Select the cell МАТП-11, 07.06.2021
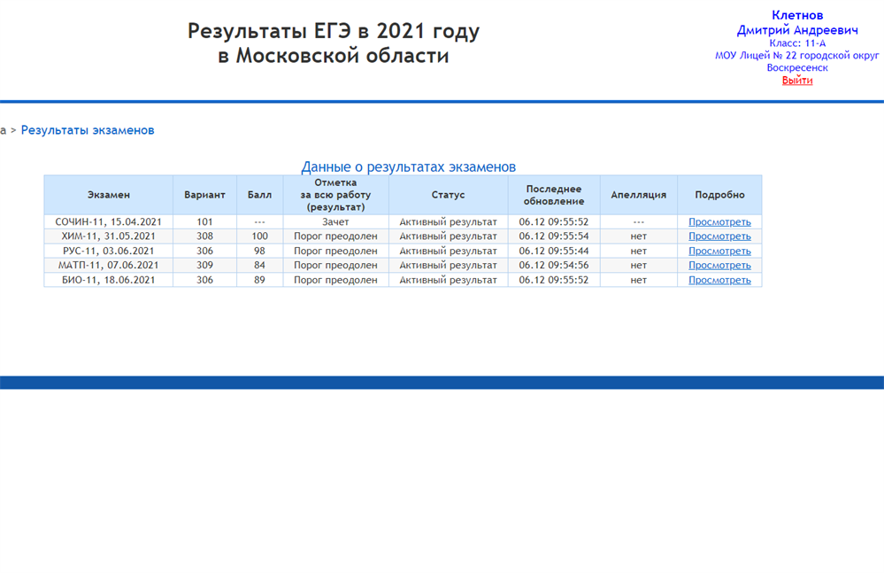The image size is (884, 573). pos(109,265)
